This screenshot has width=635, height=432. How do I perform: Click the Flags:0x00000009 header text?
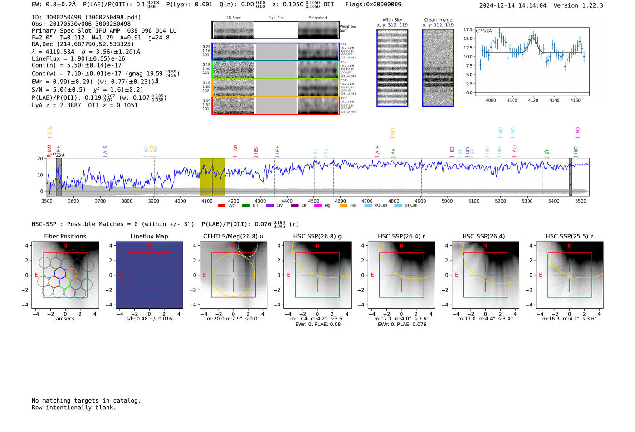click(x=373, y=5)
